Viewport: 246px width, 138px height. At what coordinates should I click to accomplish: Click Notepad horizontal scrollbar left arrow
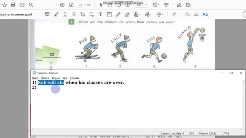[x=33, y=129]
